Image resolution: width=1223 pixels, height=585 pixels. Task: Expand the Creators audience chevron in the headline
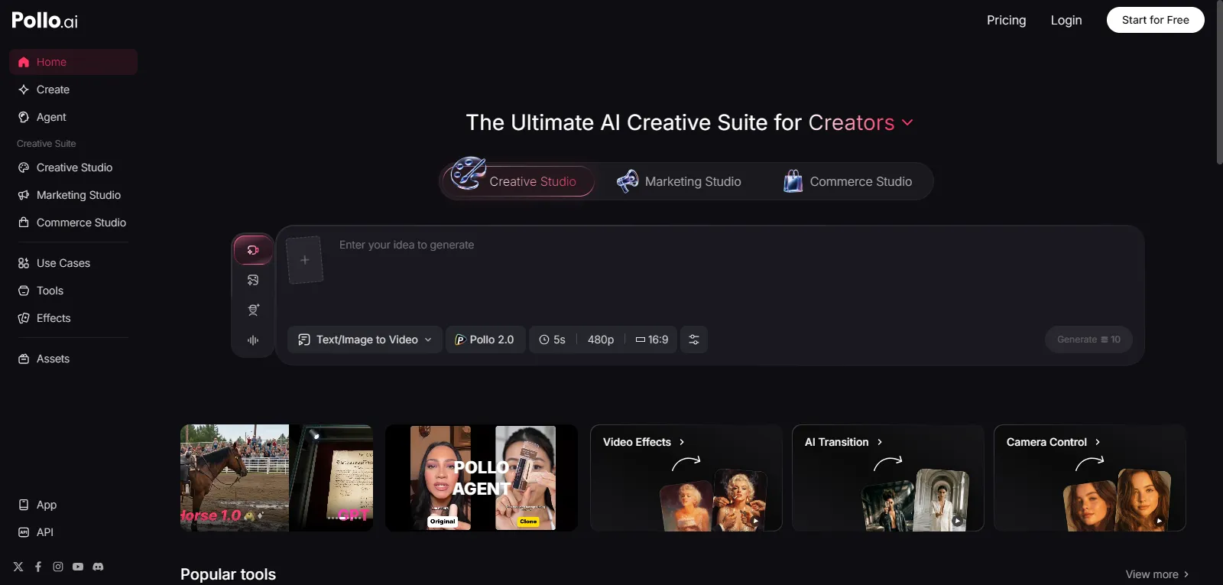click(x=907, y=122)
